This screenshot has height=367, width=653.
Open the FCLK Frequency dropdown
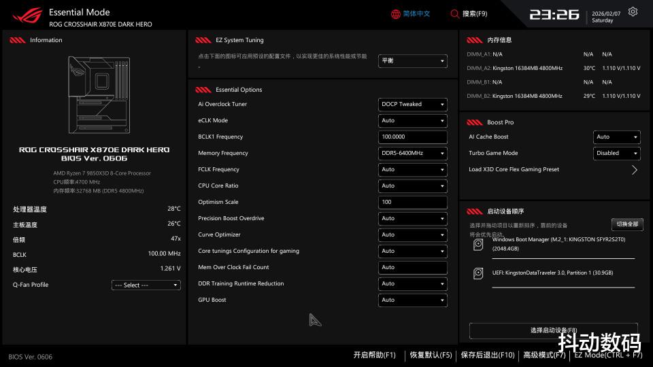pyautogui.click(x=413, y=169)
